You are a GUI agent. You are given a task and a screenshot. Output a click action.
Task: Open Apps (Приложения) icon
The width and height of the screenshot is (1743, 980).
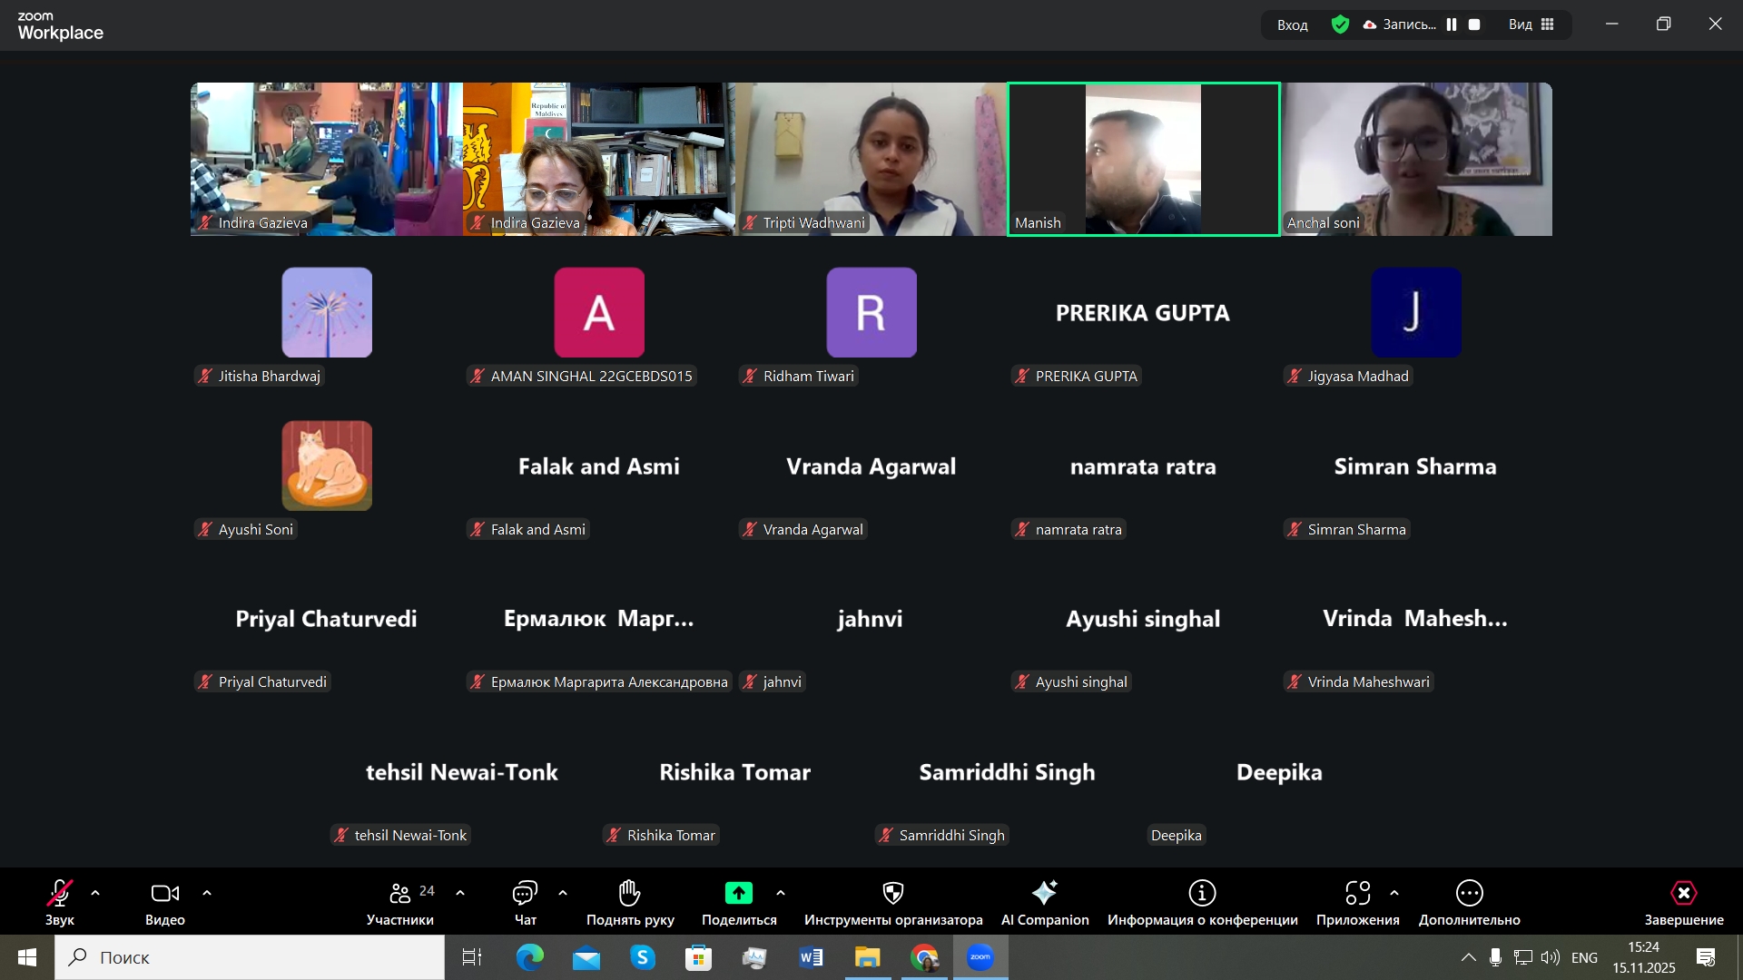[1357, 894]
